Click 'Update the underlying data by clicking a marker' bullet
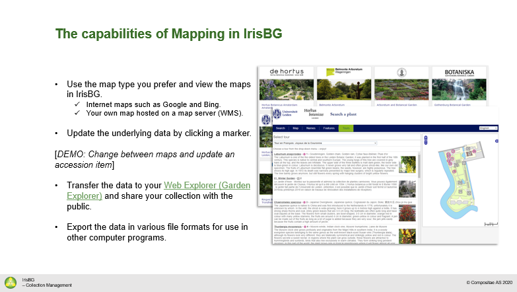 [x=159, y=133]
